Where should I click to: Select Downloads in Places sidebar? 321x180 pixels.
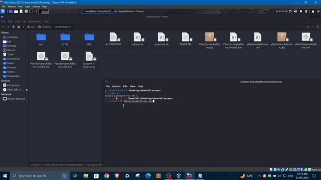[14, 76]
